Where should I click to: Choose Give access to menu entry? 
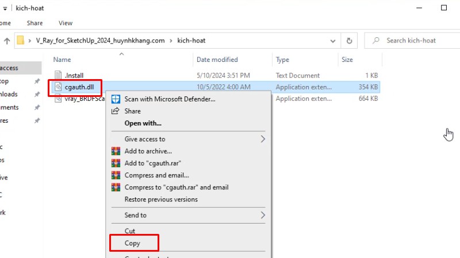[145, 139]
